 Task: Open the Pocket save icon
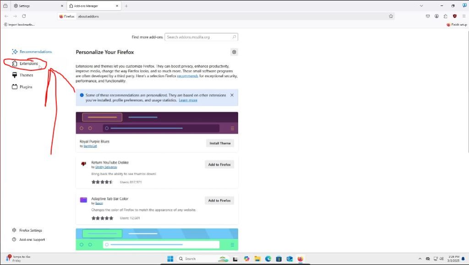(x=428, y=16)
